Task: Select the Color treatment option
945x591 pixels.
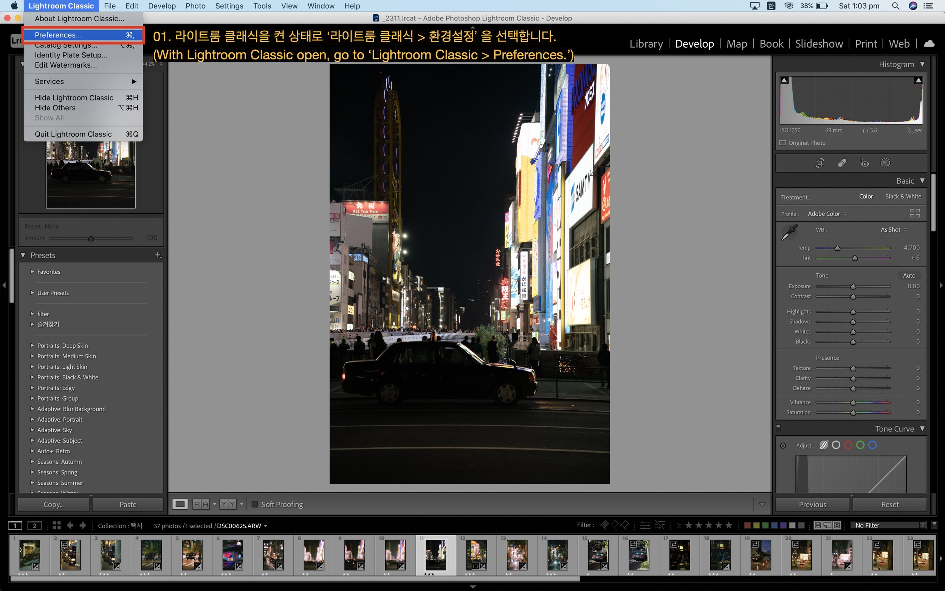Action: tap(866, 197)
